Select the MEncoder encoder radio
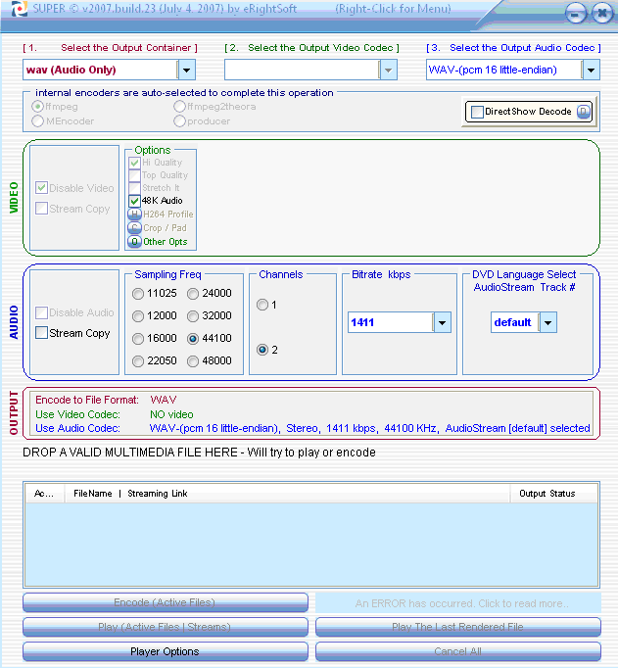Screen dimensions: 618x668 coord(37,121)
